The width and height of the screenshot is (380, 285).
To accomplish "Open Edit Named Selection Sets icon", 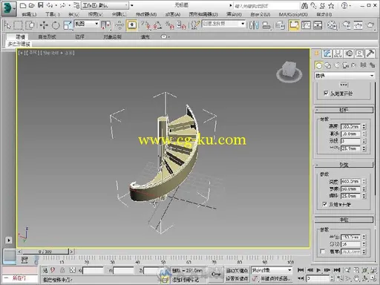I will tap(195, 25).
